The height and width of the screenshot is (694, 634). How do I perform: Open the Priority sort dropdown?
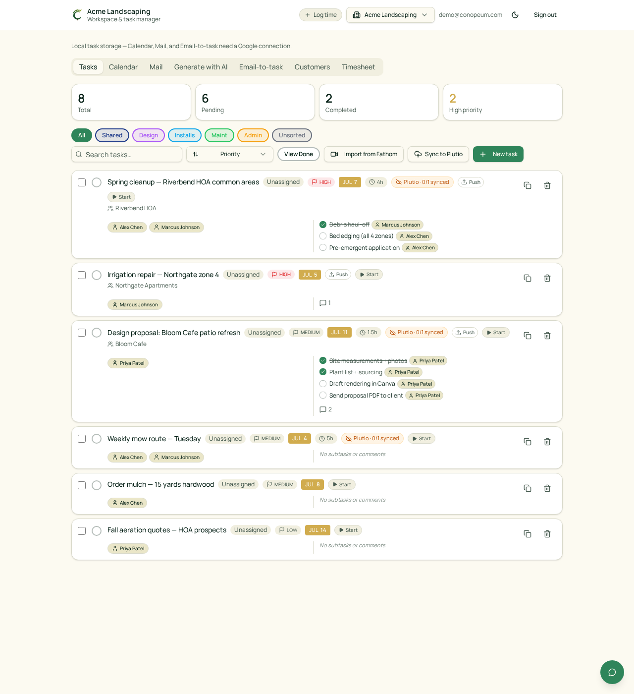[230, 154]
